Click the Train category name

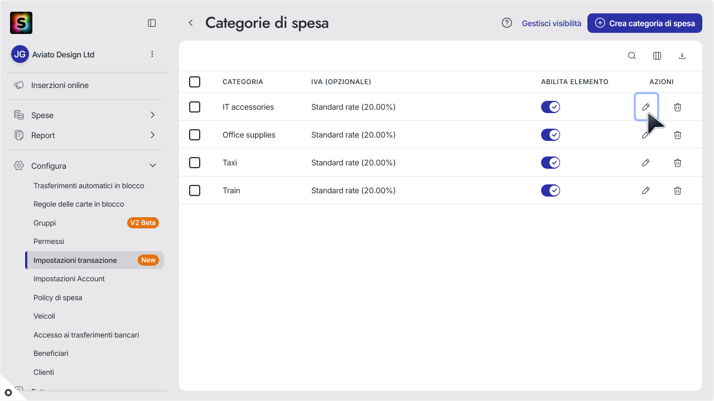(x=231, y=190)
